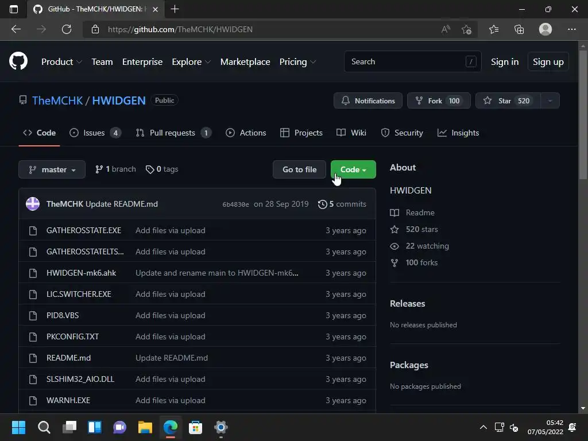Viewport: 588px width, 441px height.
Task: Click the Go to file button
Action: (x=299, y=169)
